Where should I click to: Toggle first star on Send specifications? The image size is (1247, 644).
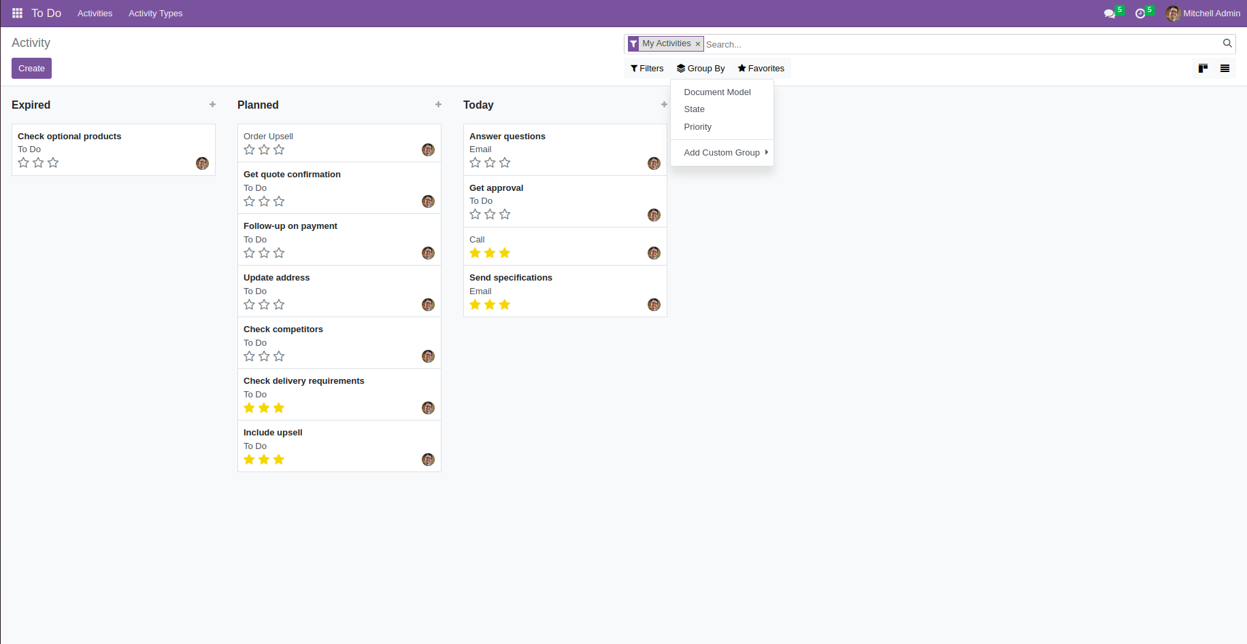(x=476, y=304)
